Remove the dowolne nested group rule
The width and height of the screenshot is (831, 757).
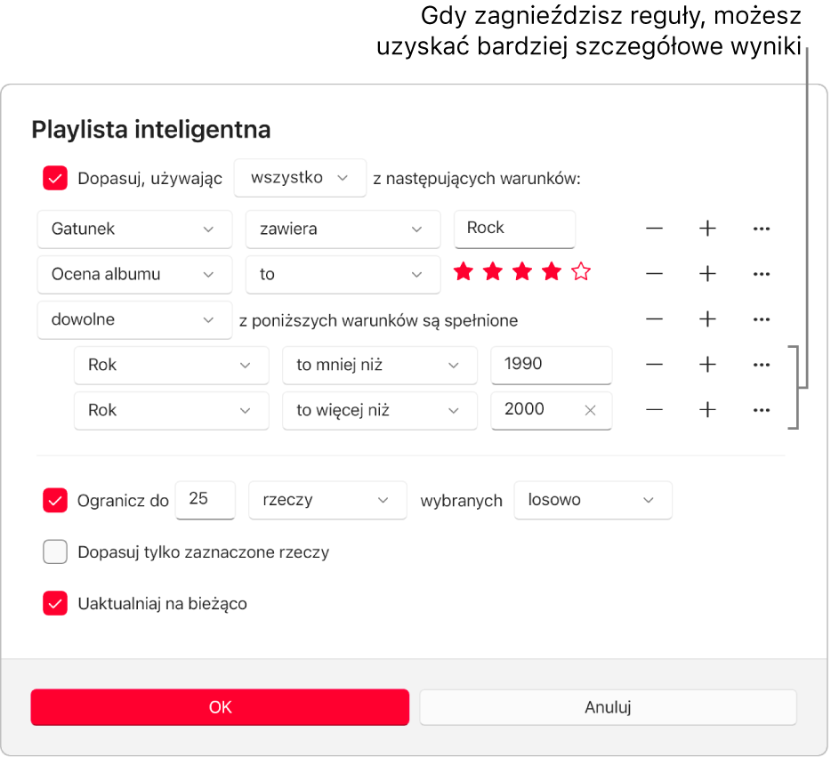tap(654, 319)
